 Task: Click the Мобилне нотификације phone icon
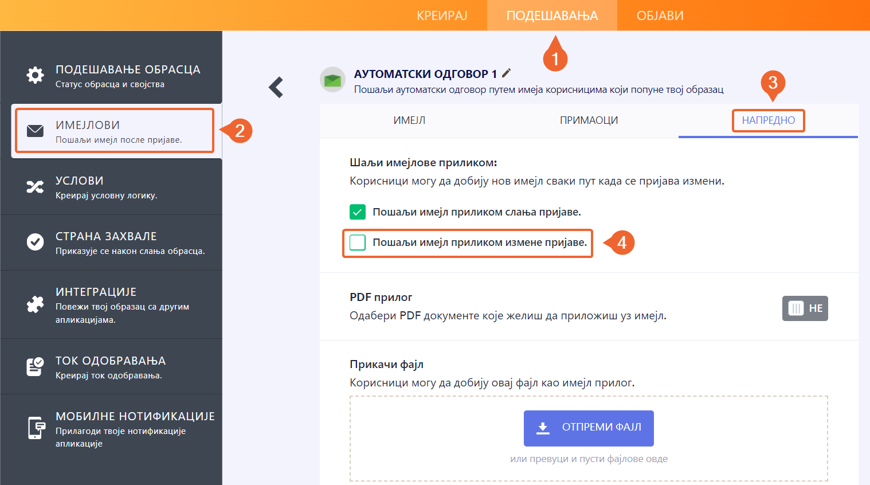[36, 428]
